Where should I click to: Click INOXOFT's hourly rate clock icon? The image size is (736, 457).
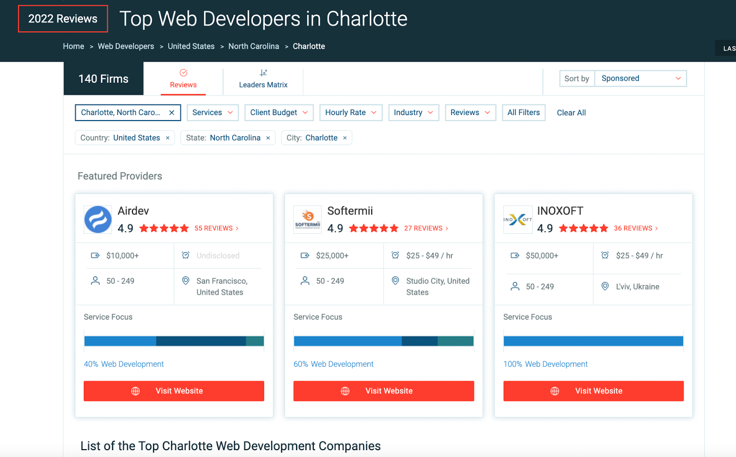point(605,255)
